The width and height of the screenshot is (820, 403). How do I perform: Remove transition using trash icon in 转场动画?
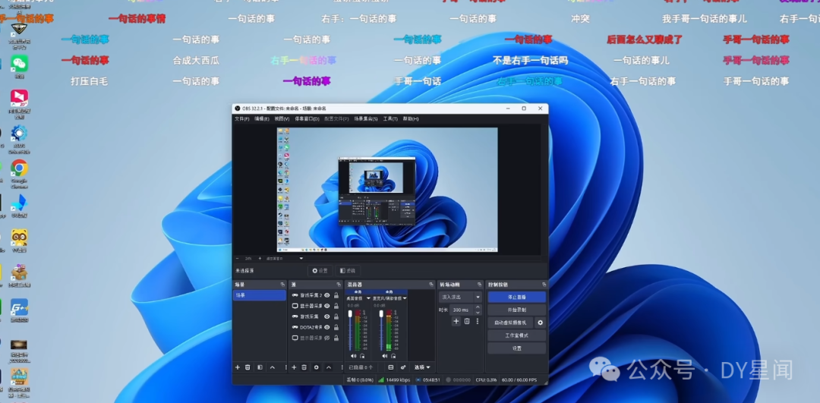coord(467,322)
